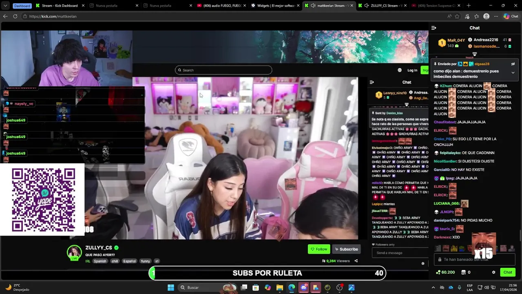Click the green Chat send button
Screen dimensions: 522x294
(x=508, y=272)
